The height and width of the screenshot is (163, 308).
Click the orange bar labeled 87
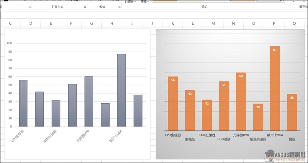coord(275,89)
